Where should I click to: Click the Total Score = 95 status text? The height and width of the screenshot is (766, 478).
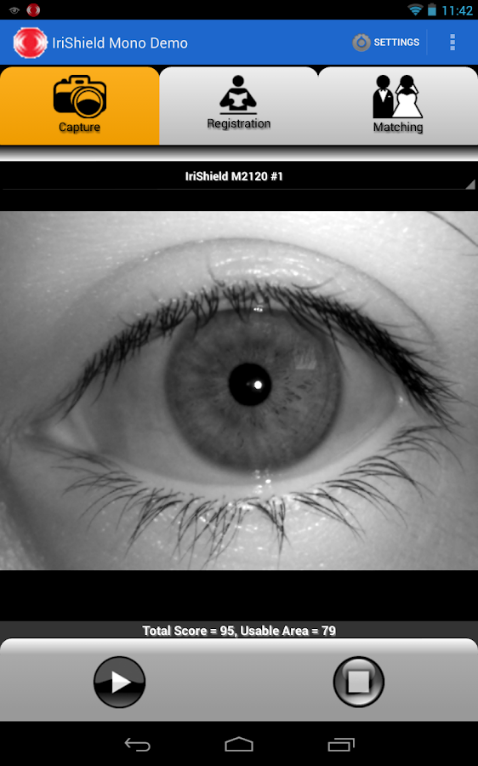point(239,631)
